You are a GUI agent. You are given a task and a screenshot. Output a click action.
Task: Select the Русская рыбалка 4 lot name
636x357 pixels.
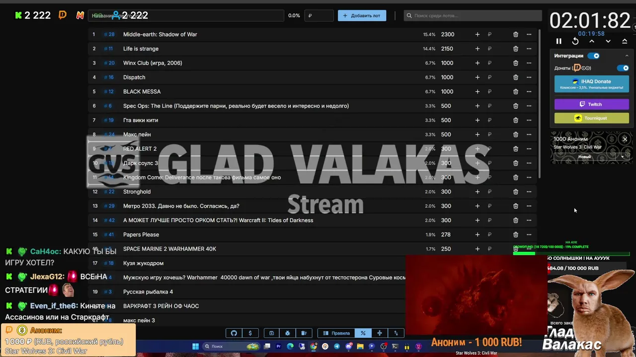coord(148,292)
